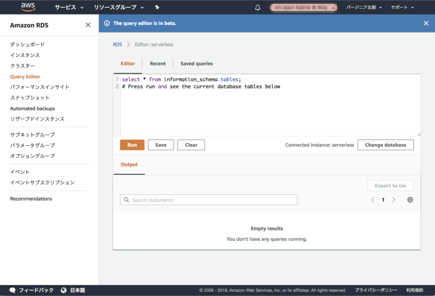Open the Saved queries tab
The image size is (435, 296).
[x=196, y=63]
